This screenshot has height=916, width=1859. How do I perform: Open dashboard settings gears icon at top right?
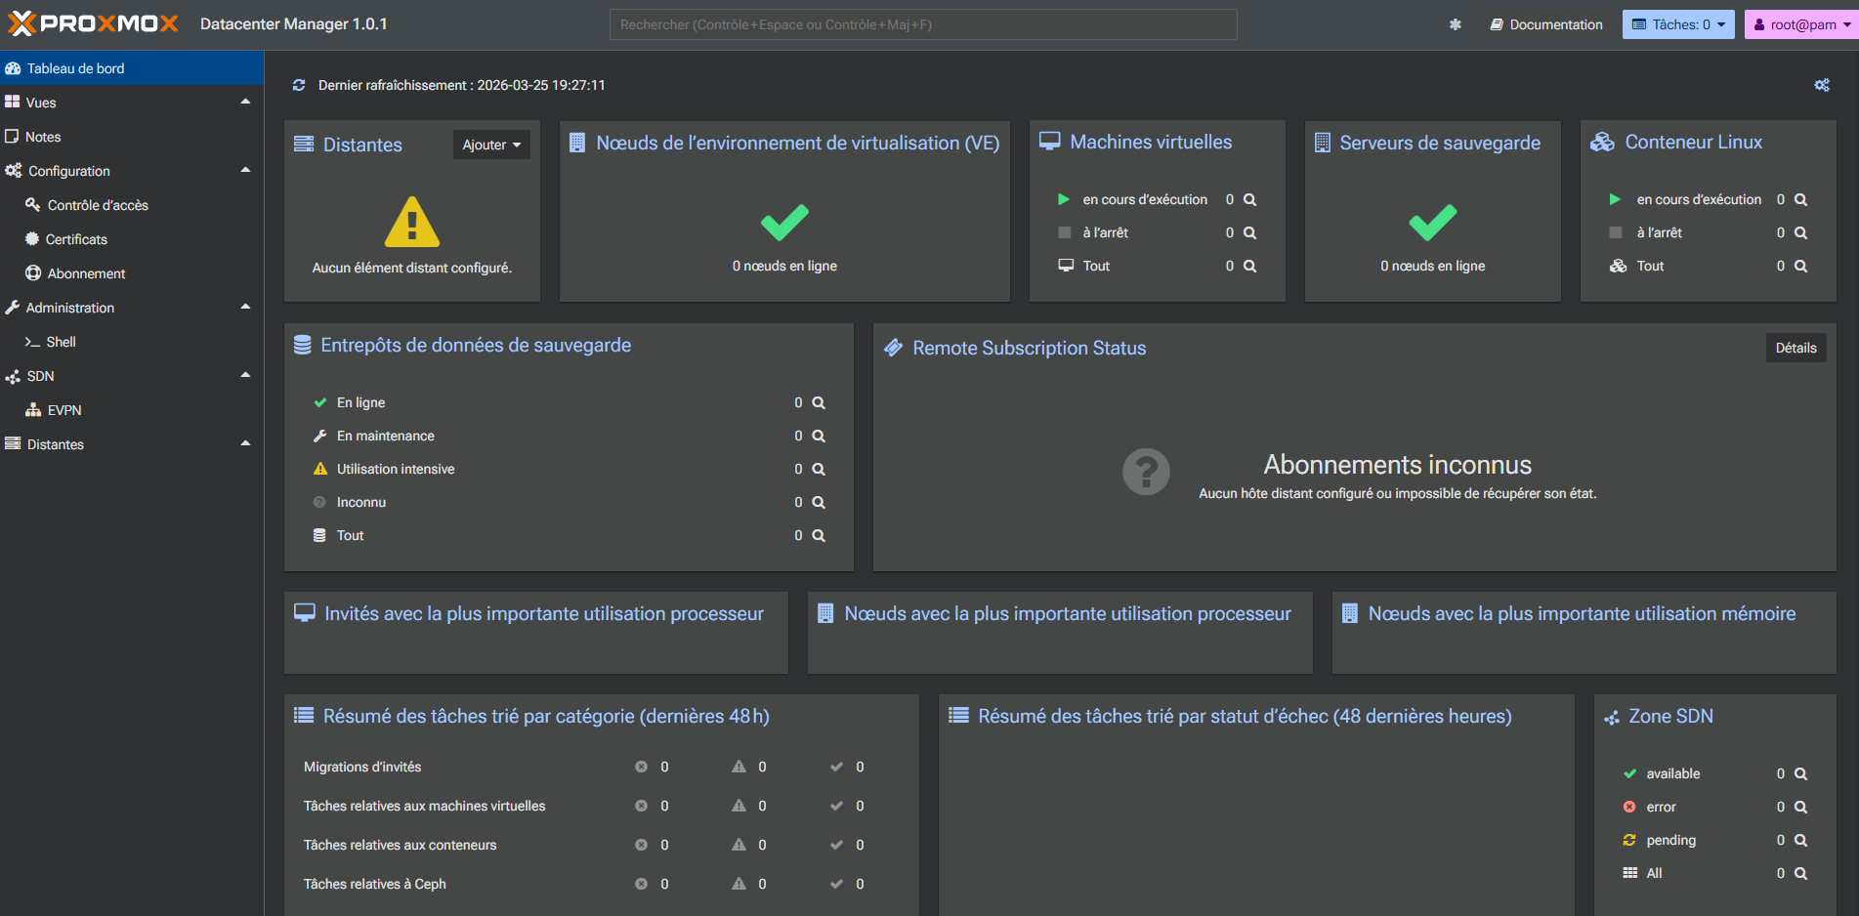point(1821,85)
